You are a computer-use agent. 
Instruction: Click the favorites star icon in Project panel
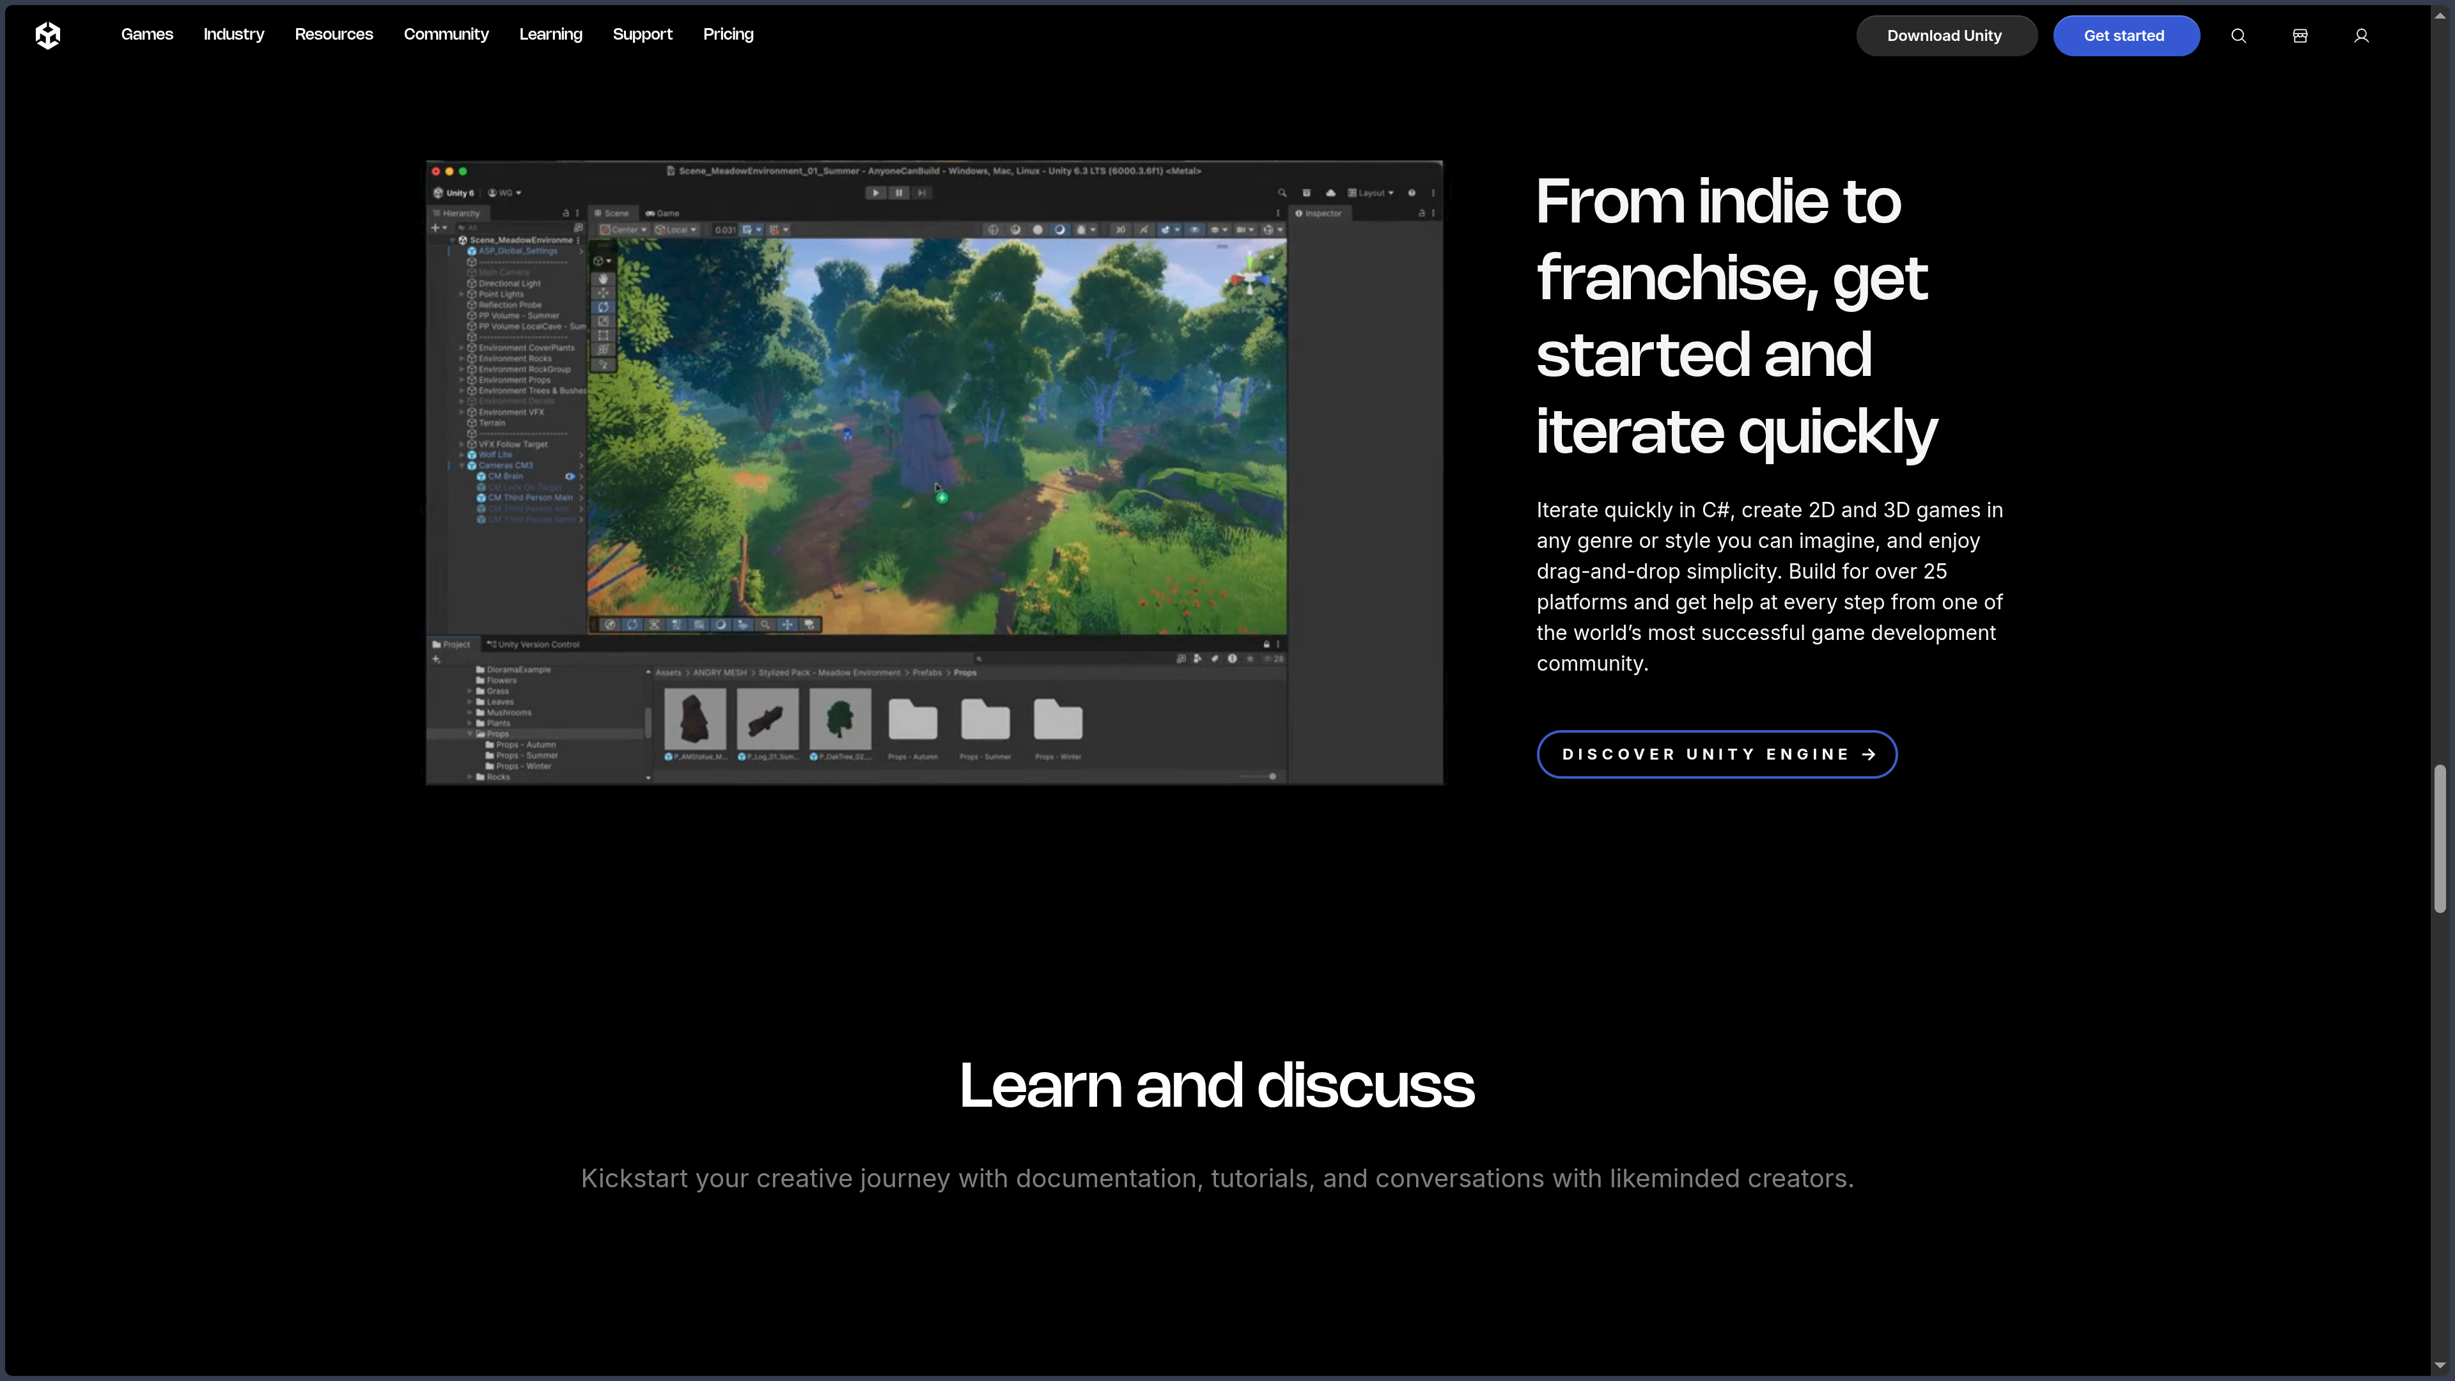1249,659
